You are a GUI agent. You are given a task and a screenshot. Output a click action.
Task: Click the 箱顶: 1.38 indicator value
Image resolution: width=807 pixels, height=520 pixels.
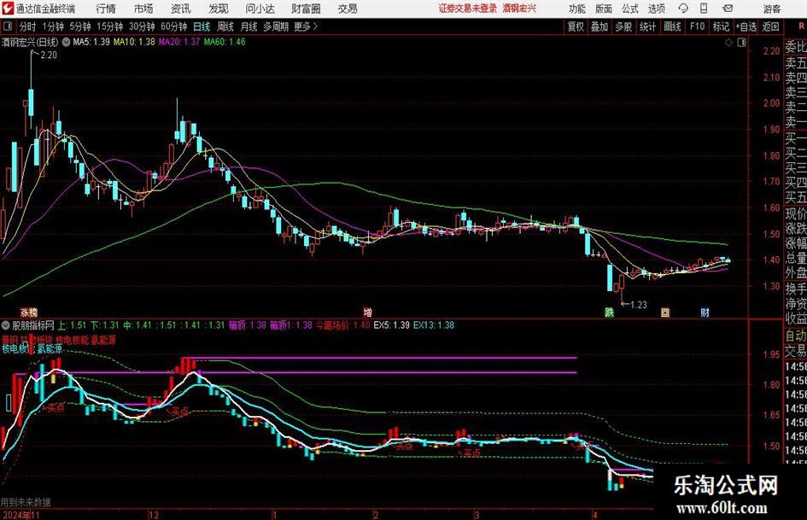click(x=247, y=324)
